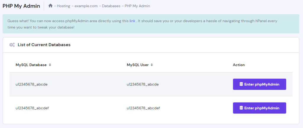
Task: Open phpMyAdmin for the u12345678_abcdef database
Action: tap(259, 108)
